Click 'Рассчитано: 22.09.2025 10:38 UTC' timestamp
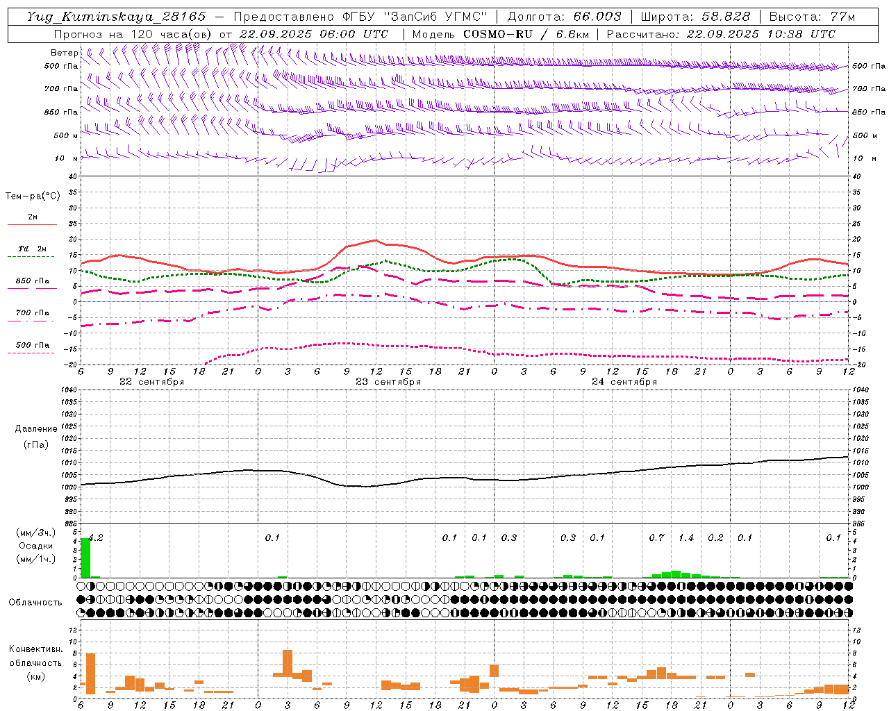This screenshot has height=711, width=889. [x=721, y=34]
